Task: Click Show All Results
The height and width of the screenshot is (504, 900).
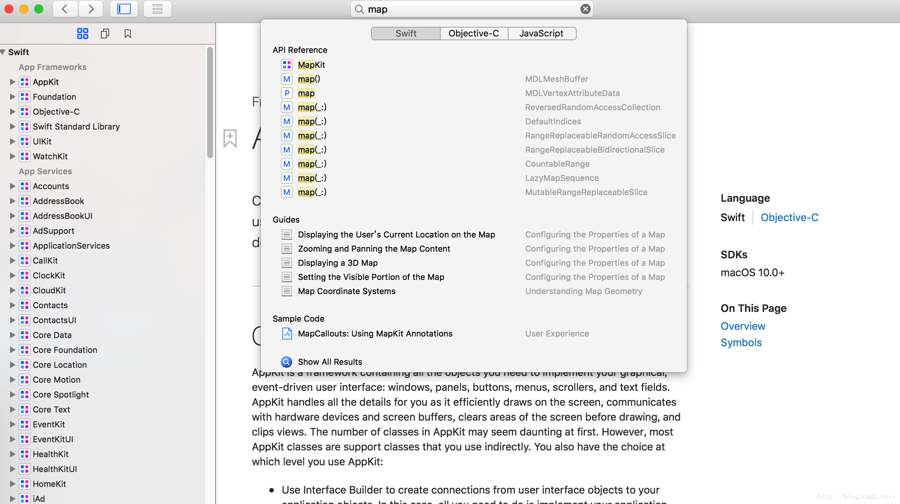Action: pyautogui.click(x=330, y=362)
